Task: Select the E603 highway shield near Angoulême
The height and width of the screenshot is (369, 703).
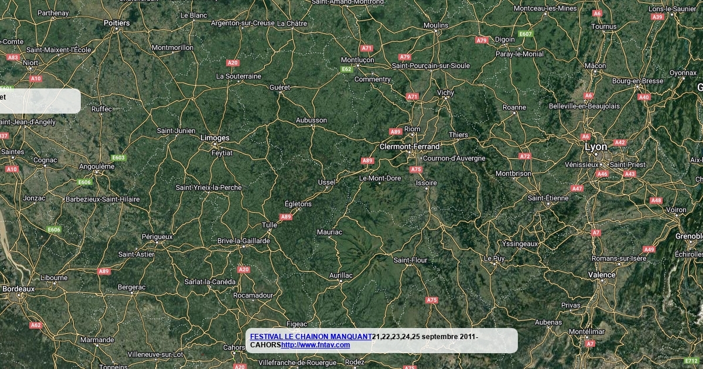Action: coord(118,158)
